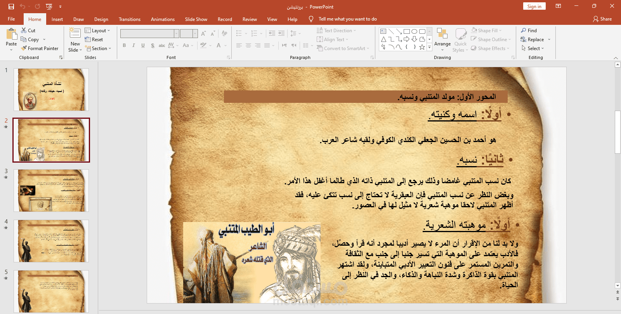The width and height of the screenshot is (621, 314).
Task: Click the Paste clipboard icon
Action: (12, 34)
